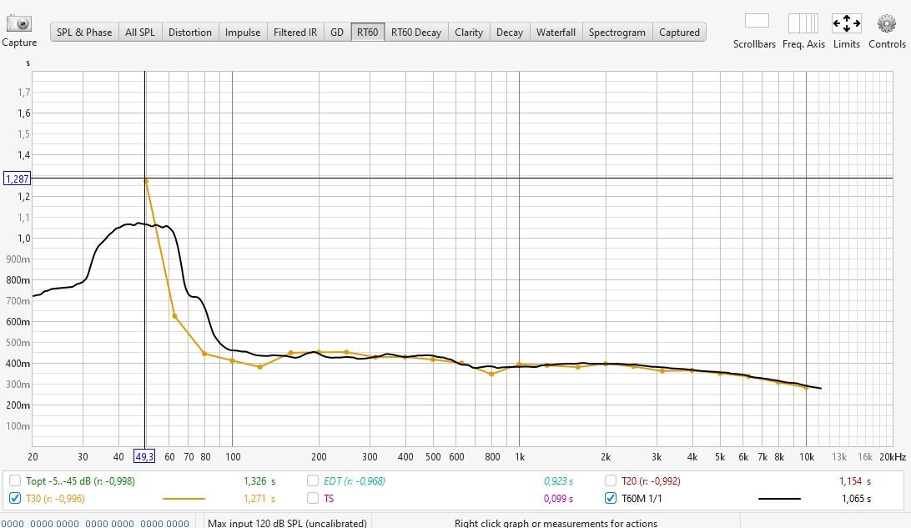Enable the EDT trace checkbox
The height and width of the screenshot is (528, 911).
(x=313, y=480)
